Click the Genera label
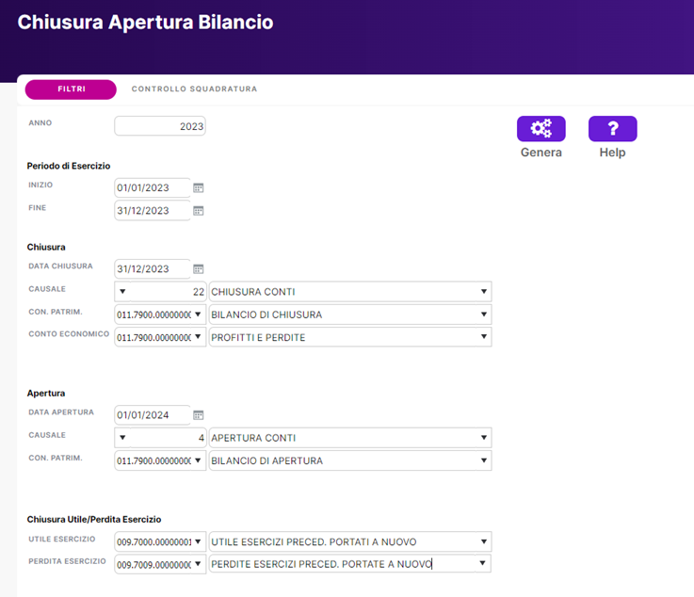Viewport: 694px width, 597px height. (x=541, y=153)
